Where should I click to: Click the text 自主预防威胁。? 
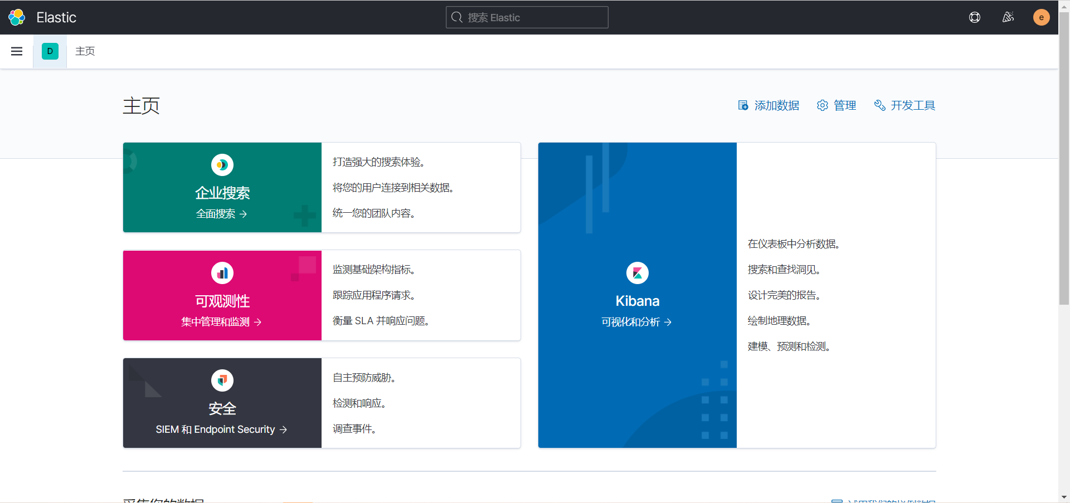click(x=365, y=378)
